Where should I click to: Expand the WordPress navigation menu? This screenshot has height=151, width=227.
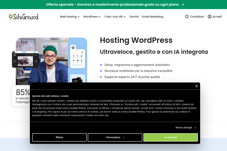coord(92,17)
